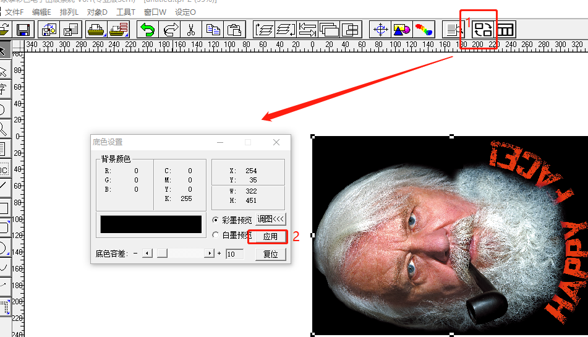Click the align objects icon
Screen dimensions: 588x337
click(x=351, y=30)
